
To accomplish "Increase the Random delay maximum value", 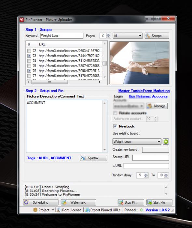I will click(x=166, y=174).
